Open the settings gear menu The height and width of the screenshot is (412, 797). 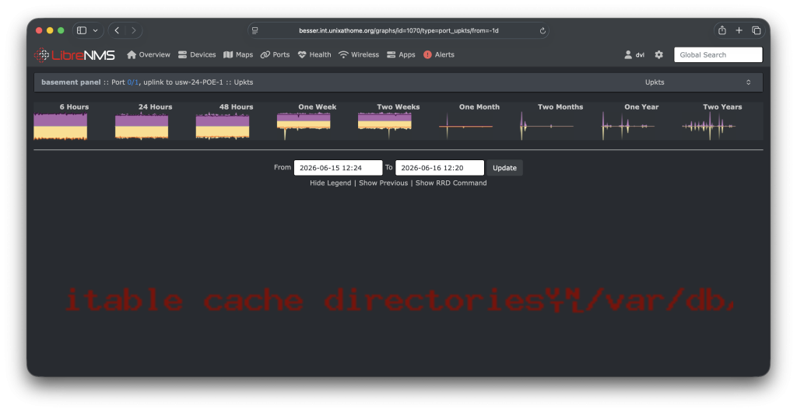(x=658, y=54)
